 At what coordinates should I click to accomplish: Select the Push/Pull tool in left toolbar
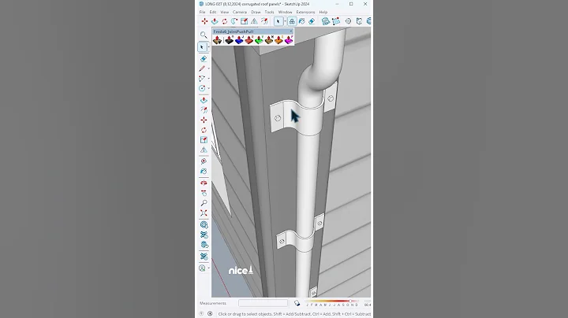click(204, 100)
